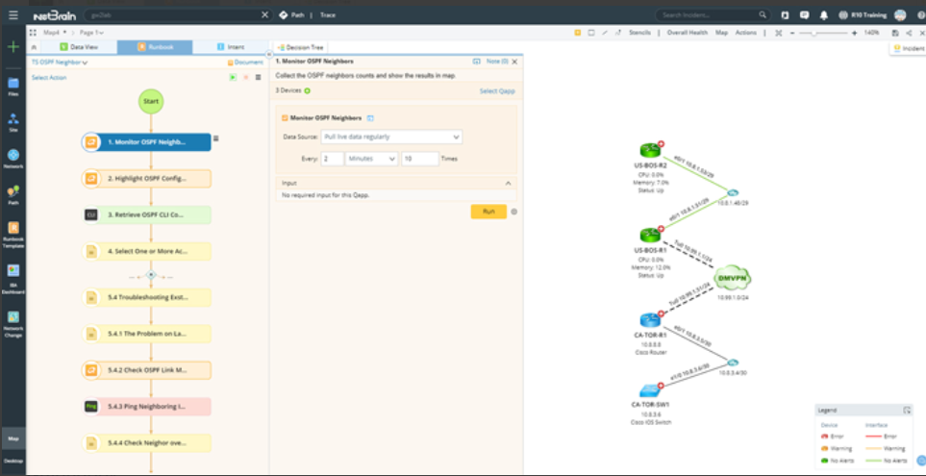Click the Search Incident magnifier icon
The width and height of the screenshot is (926, 476).
(763, 14)
